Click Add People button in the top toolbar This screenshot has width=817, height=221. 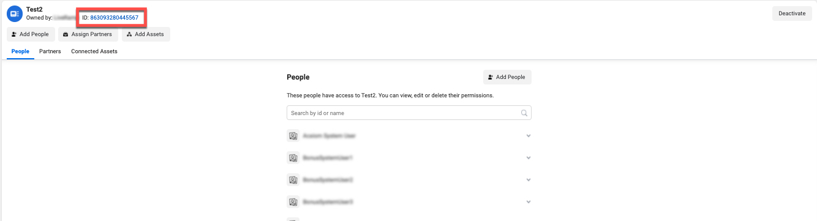pyautogui.click(x=31, y=34)
